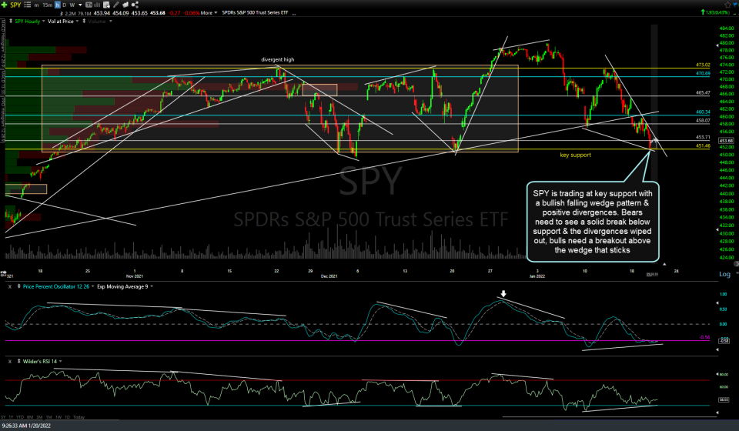
Task: Expand the timeframe dropdown arrow after W
Action: (80, 5)
